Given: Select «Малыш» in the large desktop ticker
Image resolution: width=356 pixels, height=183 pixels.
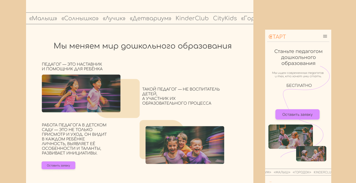Looking at the screenshot, I should tap(43, 18).
